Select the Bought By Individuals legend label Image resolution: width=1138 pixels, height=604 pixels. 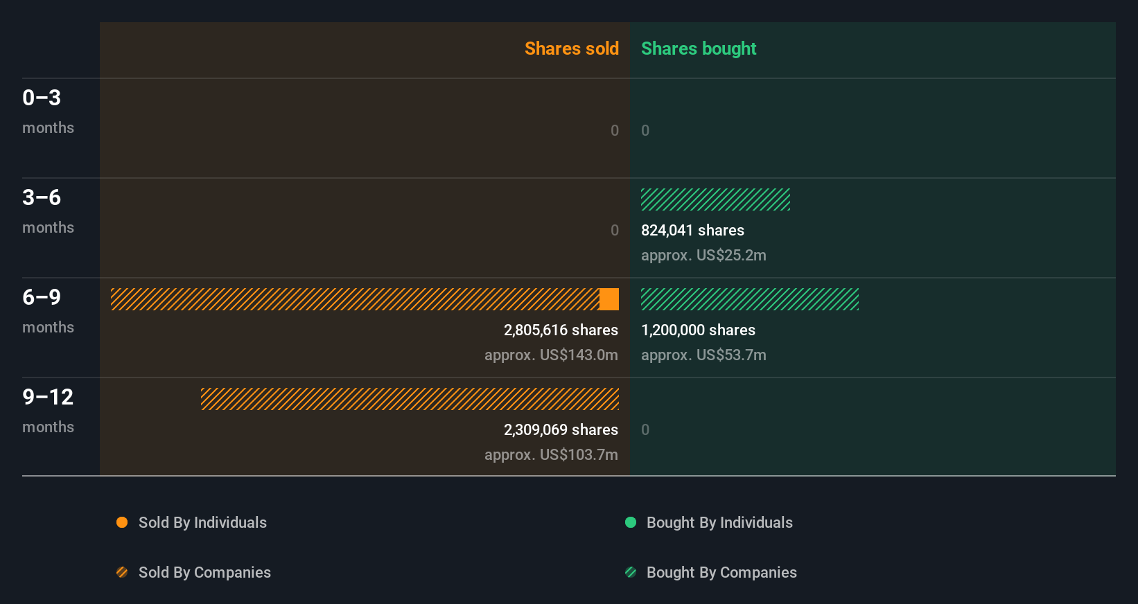(x=719, y=523)
